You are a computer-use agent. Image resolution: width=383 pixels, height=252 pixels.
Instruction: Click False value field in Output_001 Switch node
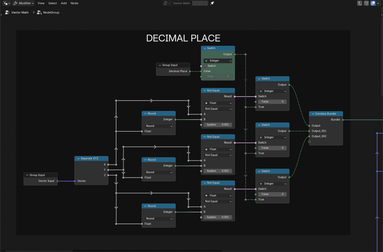[273, 148]
